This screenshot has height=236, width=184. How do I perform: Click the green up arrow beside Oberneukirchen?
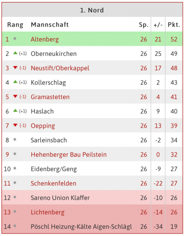coord(15,53)
